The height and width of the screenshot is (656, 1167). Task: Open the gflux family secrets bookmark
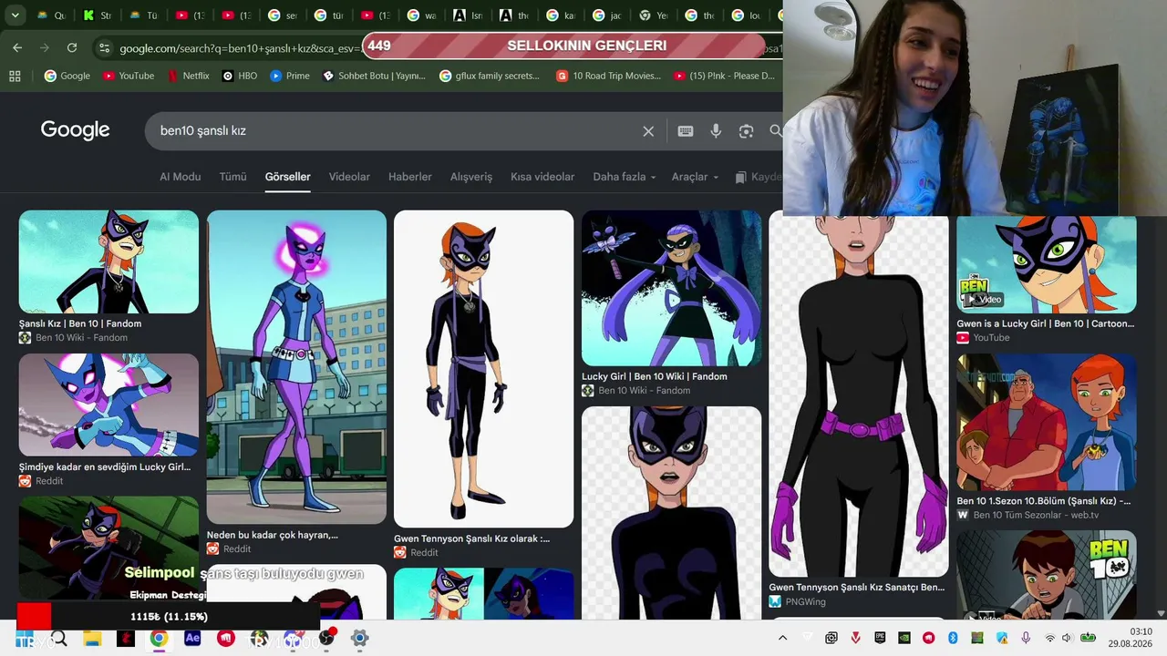[490, 76]
